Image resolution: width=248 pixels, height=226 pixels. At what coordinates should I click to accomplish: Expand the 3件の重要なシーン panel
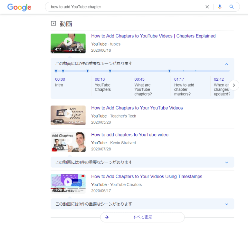click(226, 204)
